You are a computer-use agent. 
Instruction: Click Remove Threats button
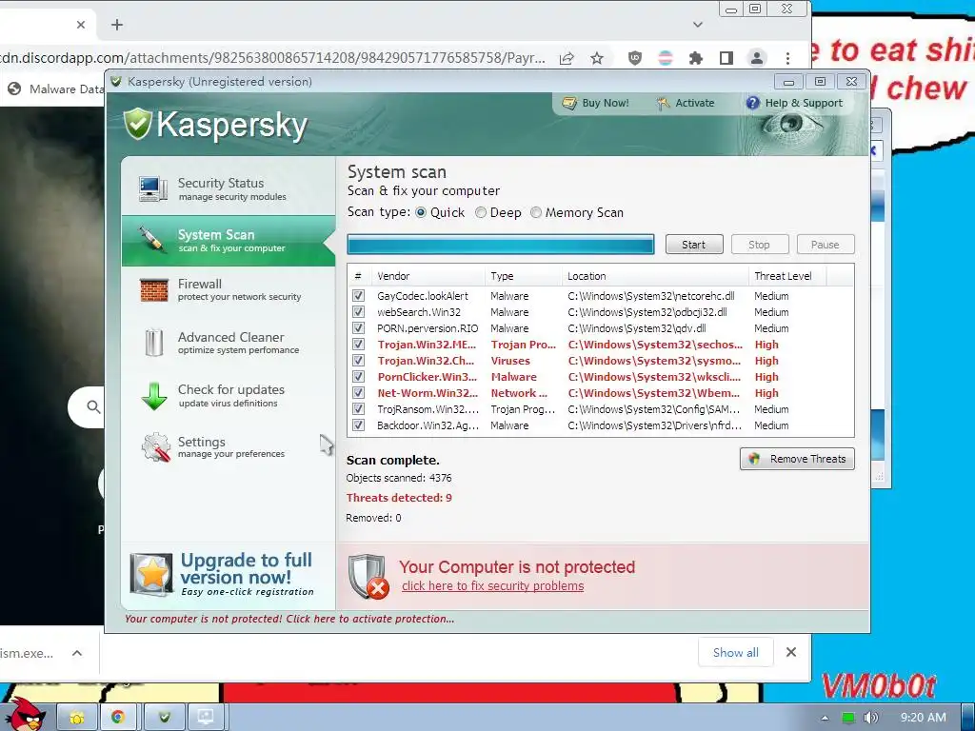click(x=797, y=459)
